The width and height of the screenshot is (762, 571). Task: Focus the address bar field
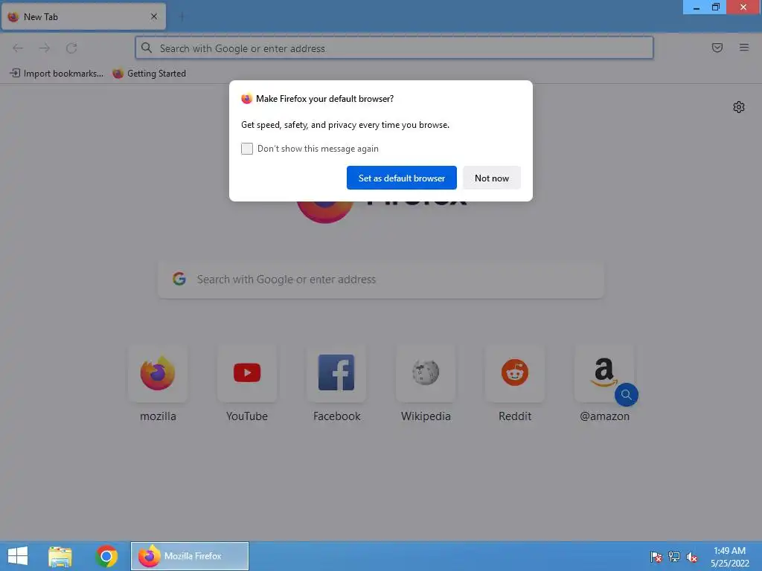394,48
